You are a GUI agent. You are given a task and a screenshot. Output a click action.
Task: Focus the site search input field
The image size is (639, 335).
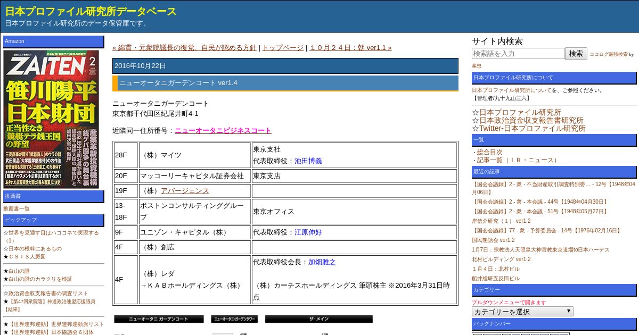pyautogui.click(x=518, y=54)
